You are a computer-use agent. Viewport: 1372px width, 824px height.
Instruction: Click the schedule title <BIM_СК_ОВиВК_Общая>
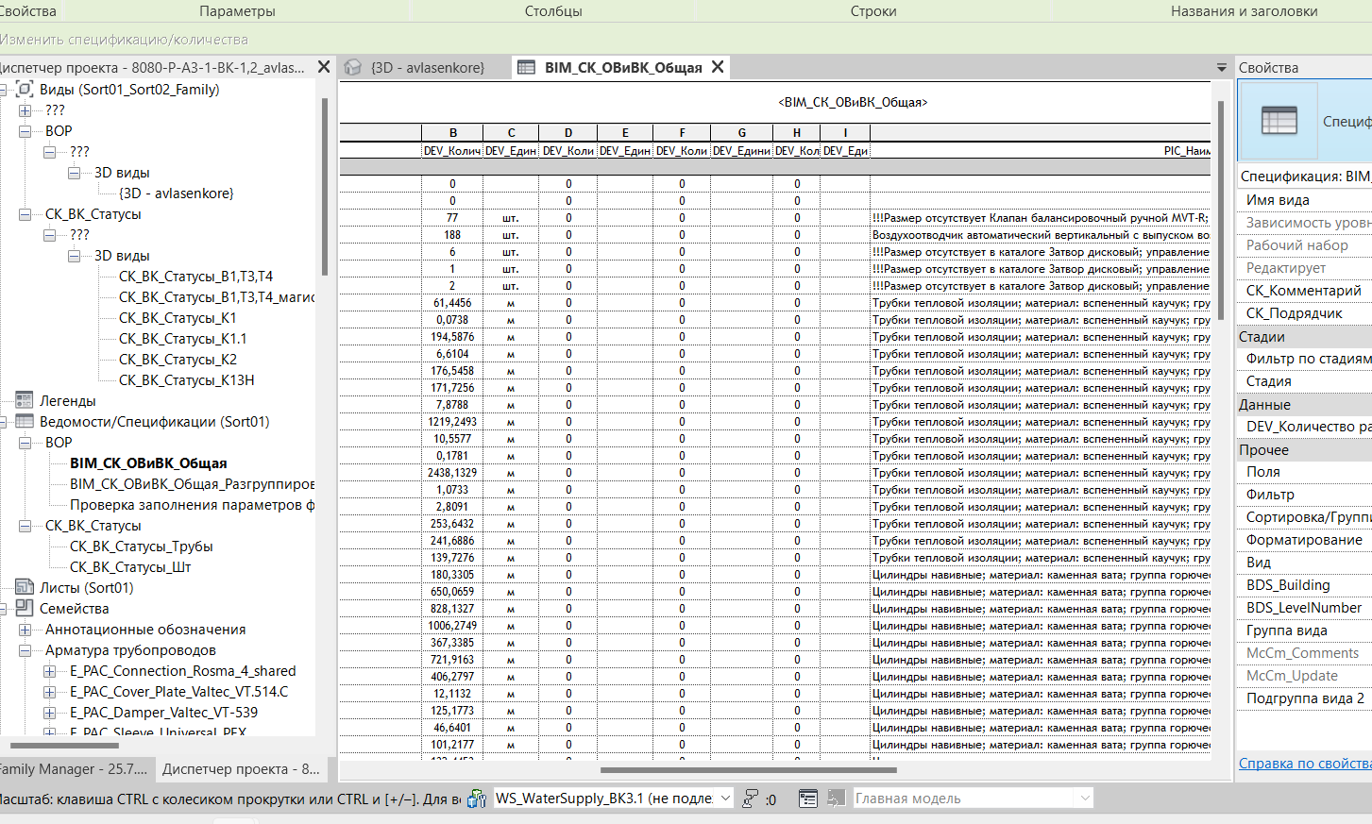pos(853,102)
